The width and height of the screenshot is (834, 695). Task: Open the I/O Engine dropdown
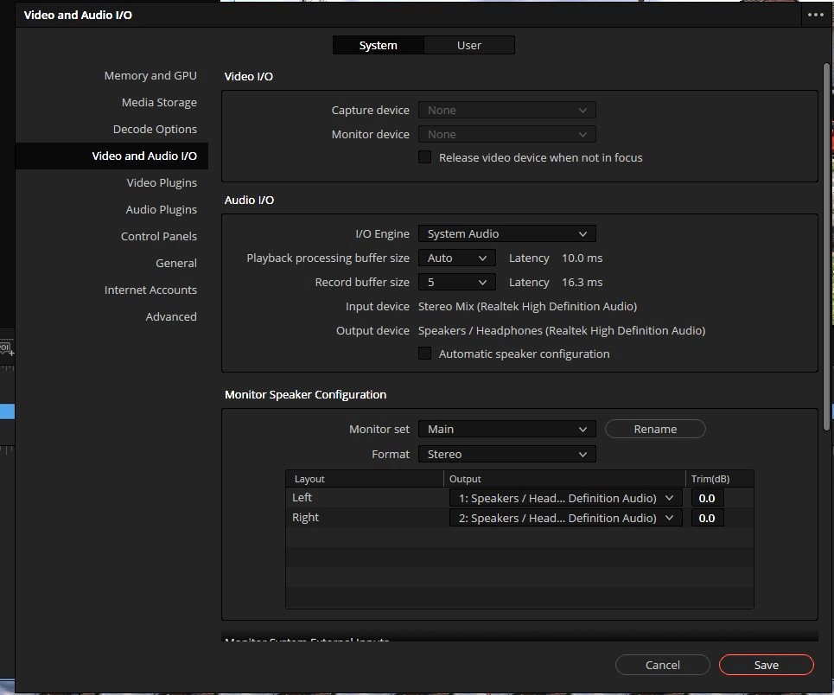coord(507,233)
